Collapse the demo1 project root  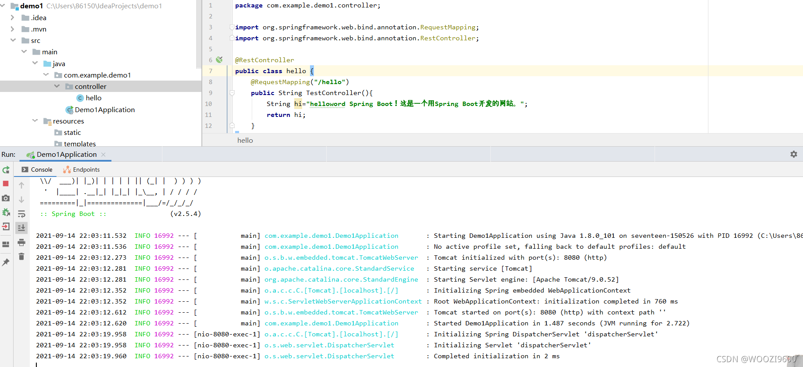point(4,6)
